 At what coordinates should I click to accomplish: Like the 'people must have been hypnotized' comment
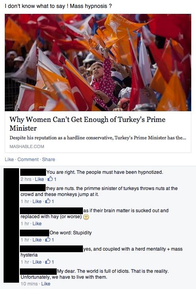pyautogui.click(x=39, y=179)
